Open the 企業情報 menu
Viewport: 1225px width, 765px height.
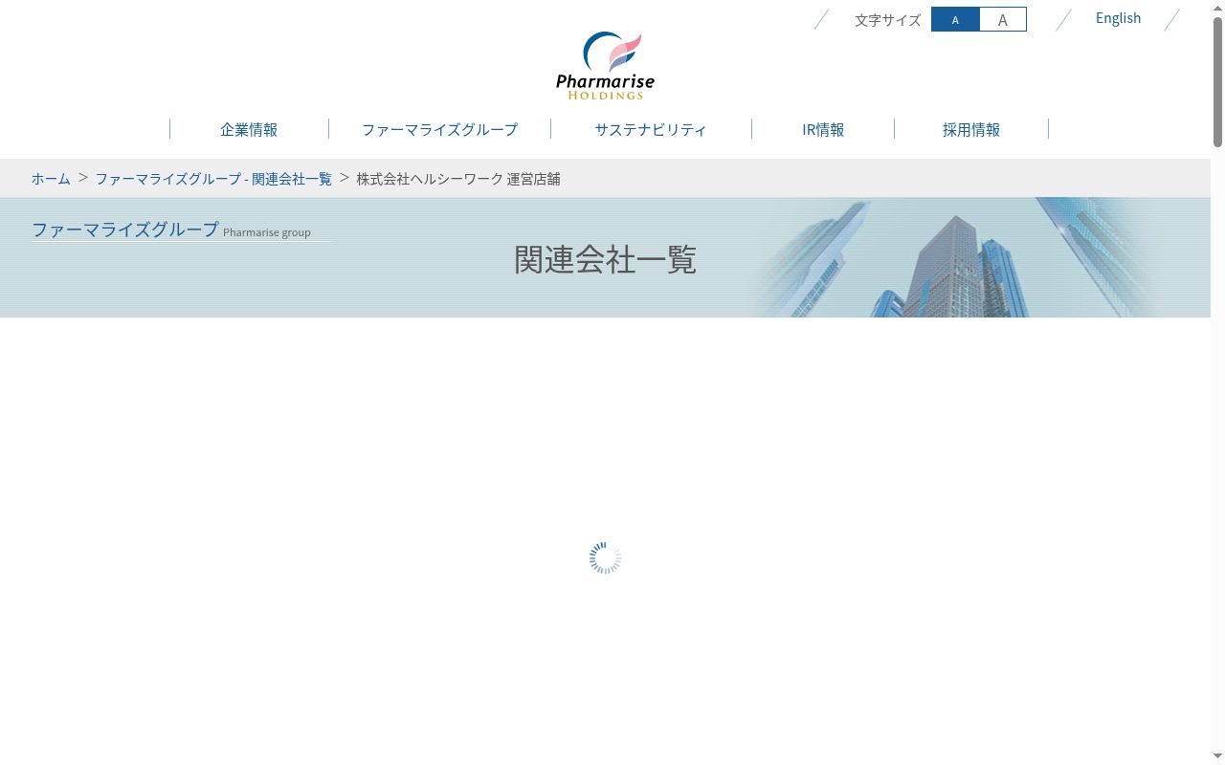(x=249, y=129)
